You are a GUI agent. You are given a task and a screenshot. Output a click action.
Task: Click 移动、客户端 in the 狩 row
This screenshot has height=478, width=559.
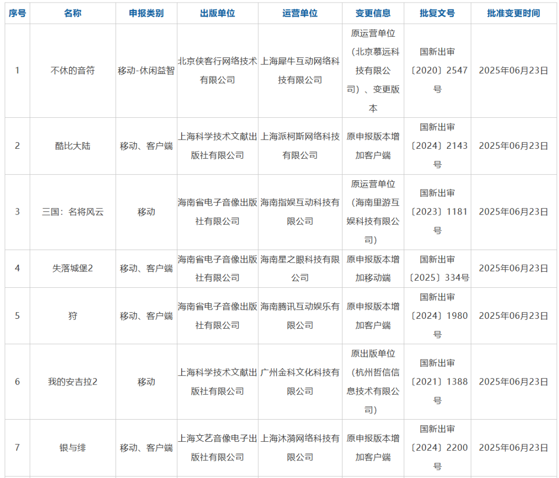coord(146,316)
